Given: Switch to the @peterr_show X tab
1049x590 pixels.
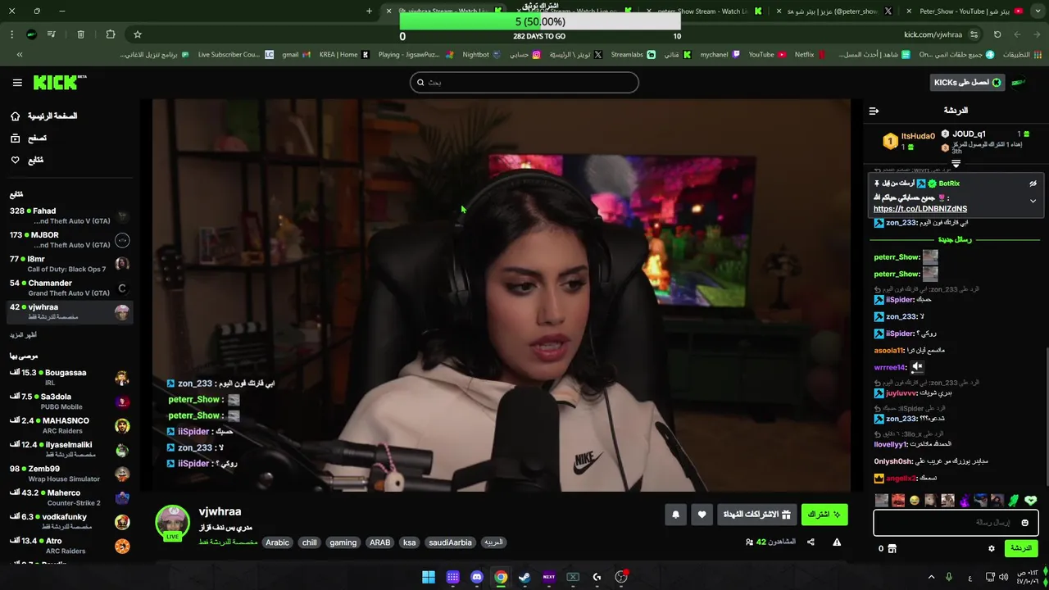Looking at the screenshot, I should point(838,11).
